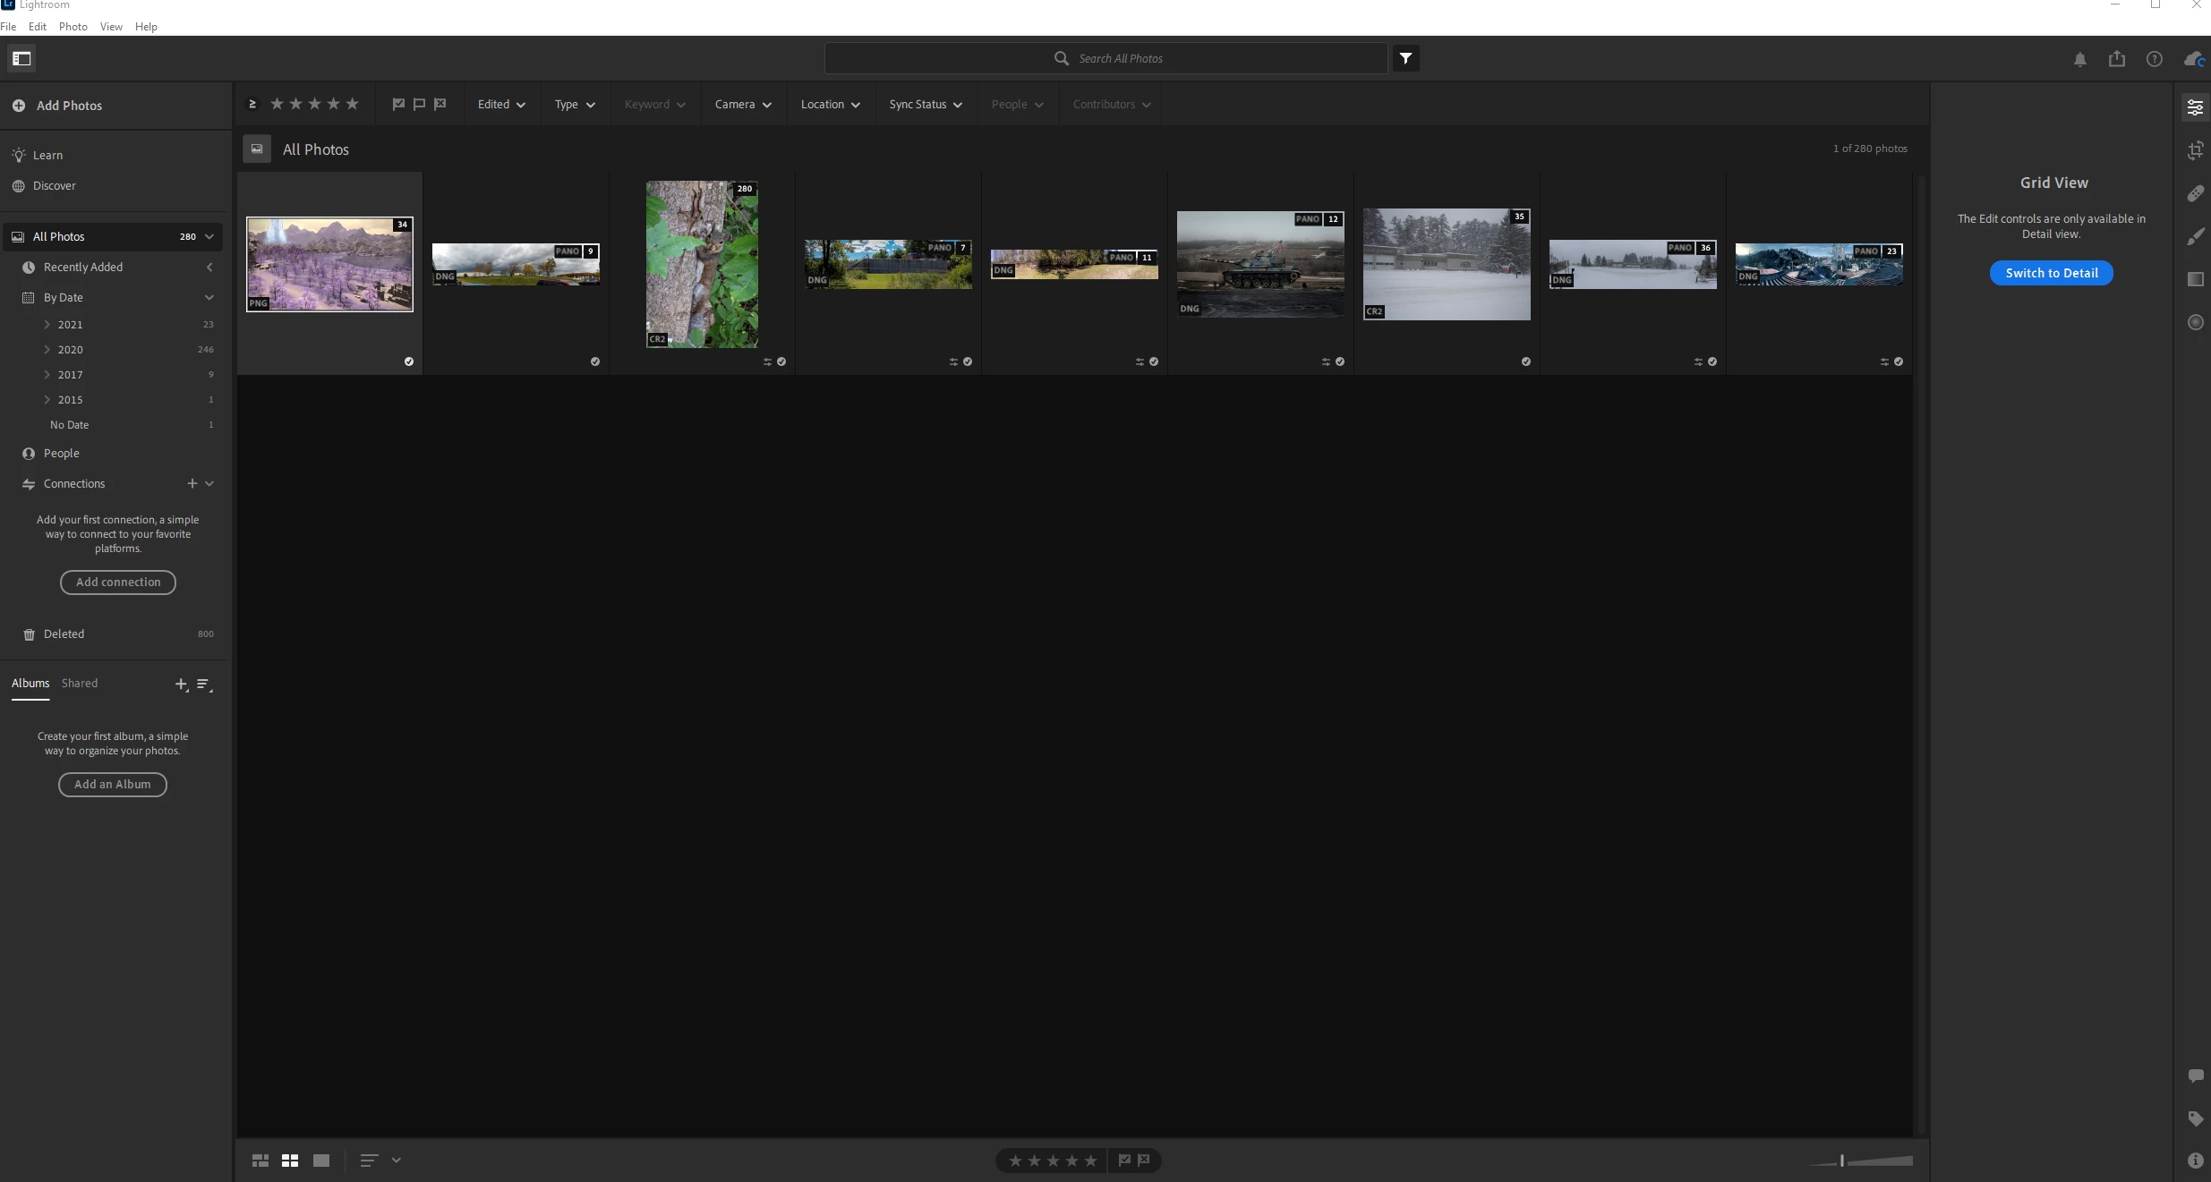Screen dimensions: 2211x1182
Task: Open the Sync Status filter dropdown
Action: point(925,105)
